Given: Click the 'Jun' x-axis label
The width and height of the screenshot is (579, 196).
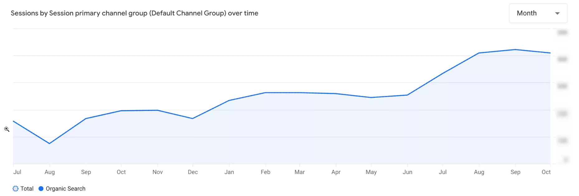Looking at the screenshot, I should point(407,172).
